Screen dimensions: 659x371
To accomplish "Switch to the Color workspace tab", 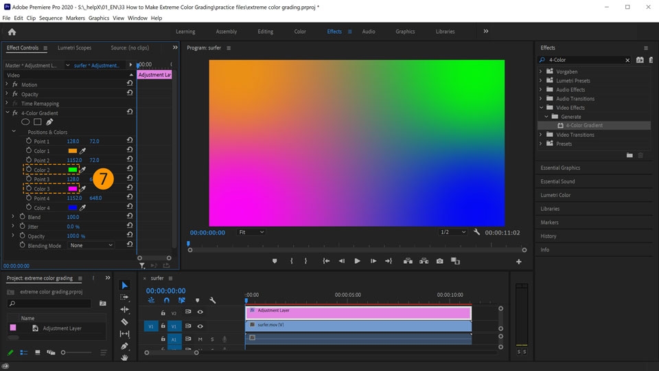I will (300, 32).
